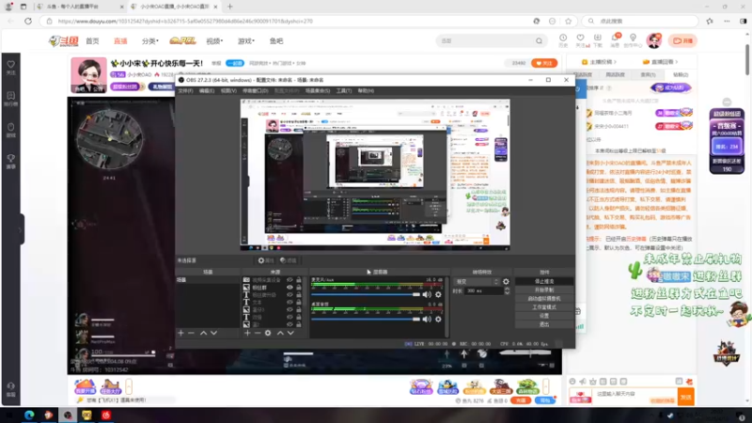This screenshot has width=752, height=423.
Task: Go to Douyu 首页 tab
Action: click(92, 41)
